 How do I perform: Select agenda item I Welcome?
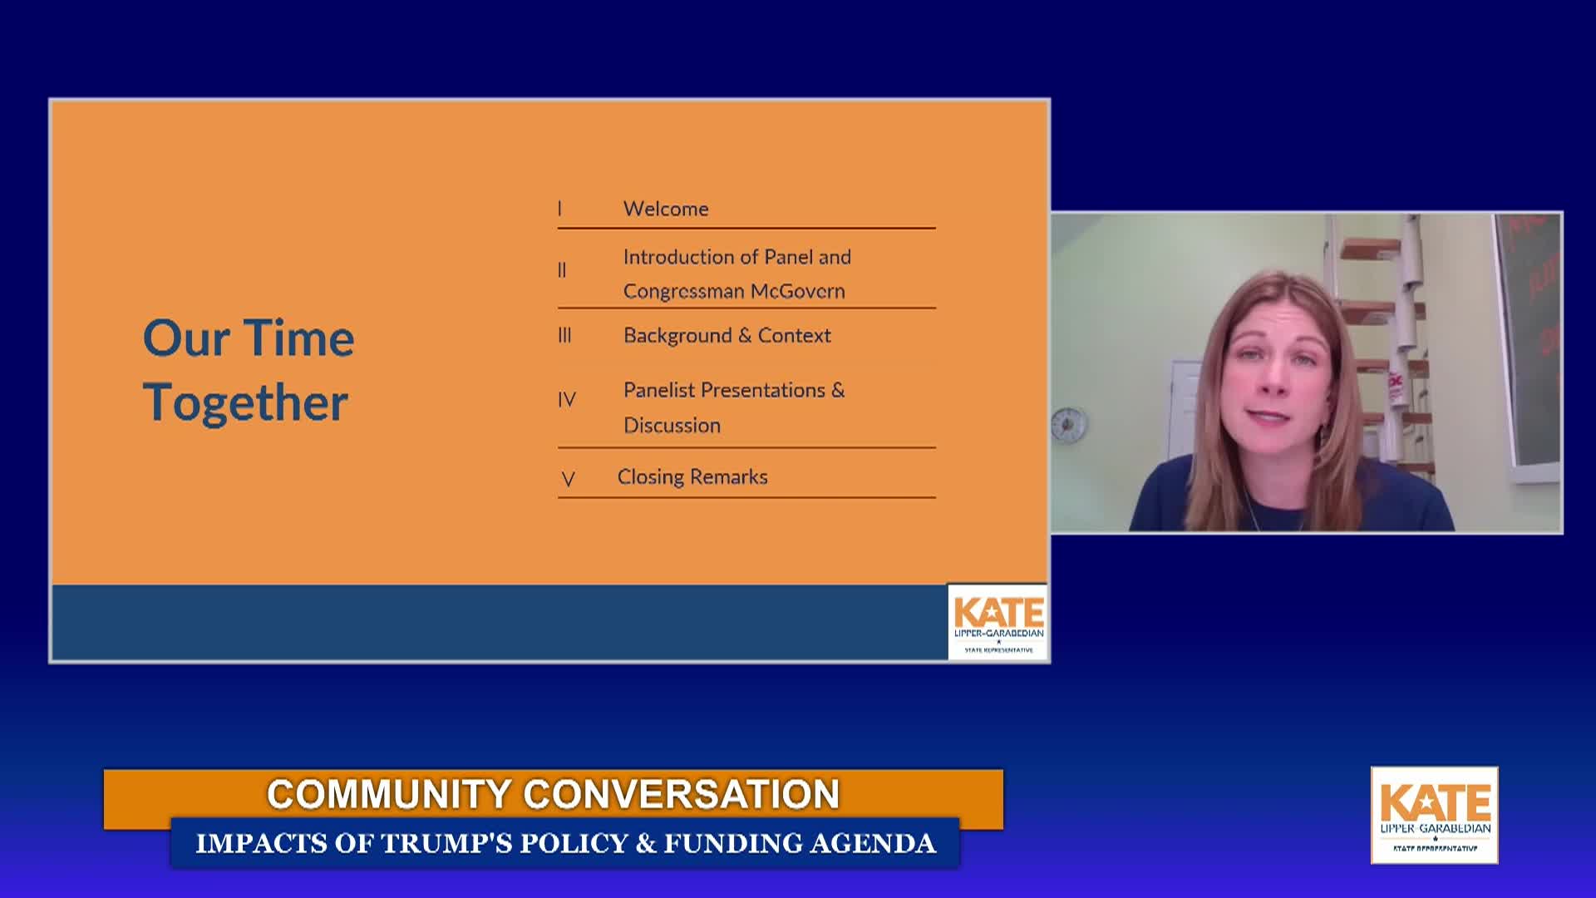(x=665, y=209)
